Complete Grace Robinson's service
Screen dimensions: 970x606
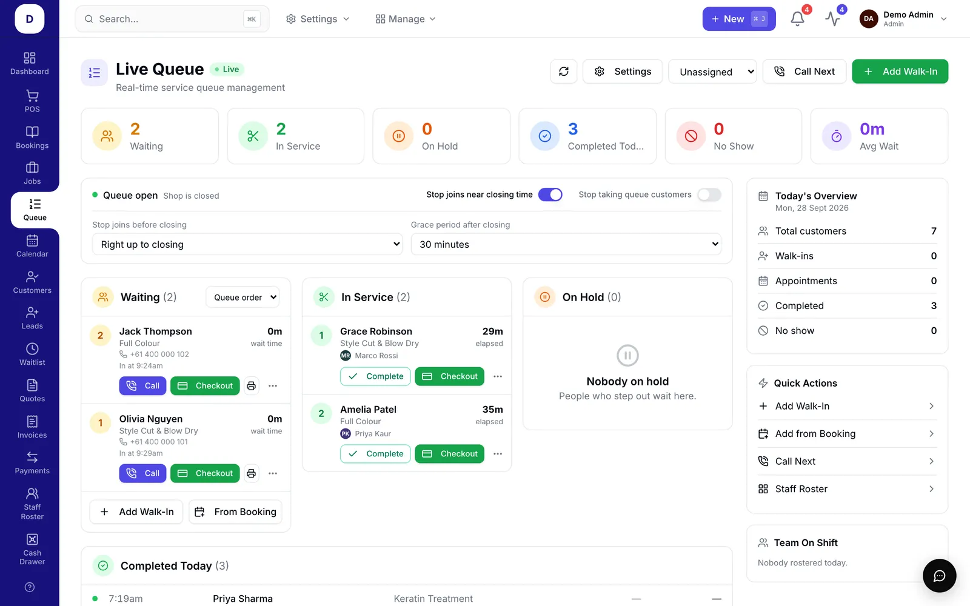[375, 376]
